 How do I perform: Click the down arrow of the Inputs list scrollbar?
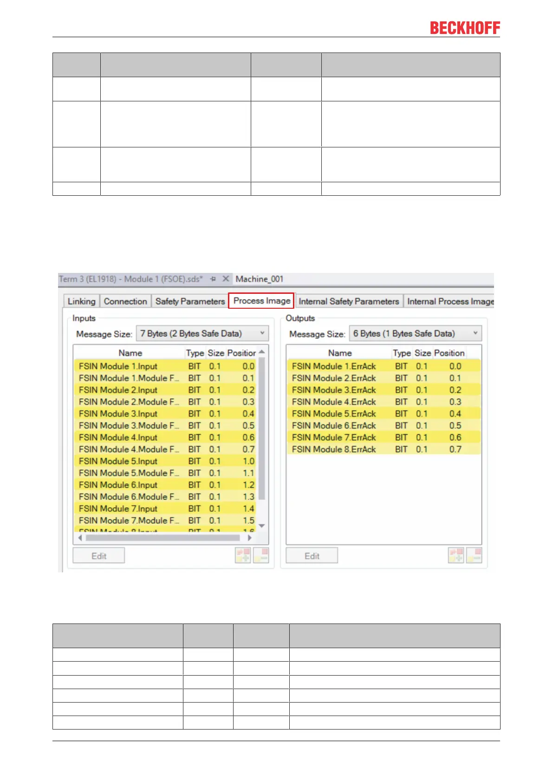(x=262, y=526)
